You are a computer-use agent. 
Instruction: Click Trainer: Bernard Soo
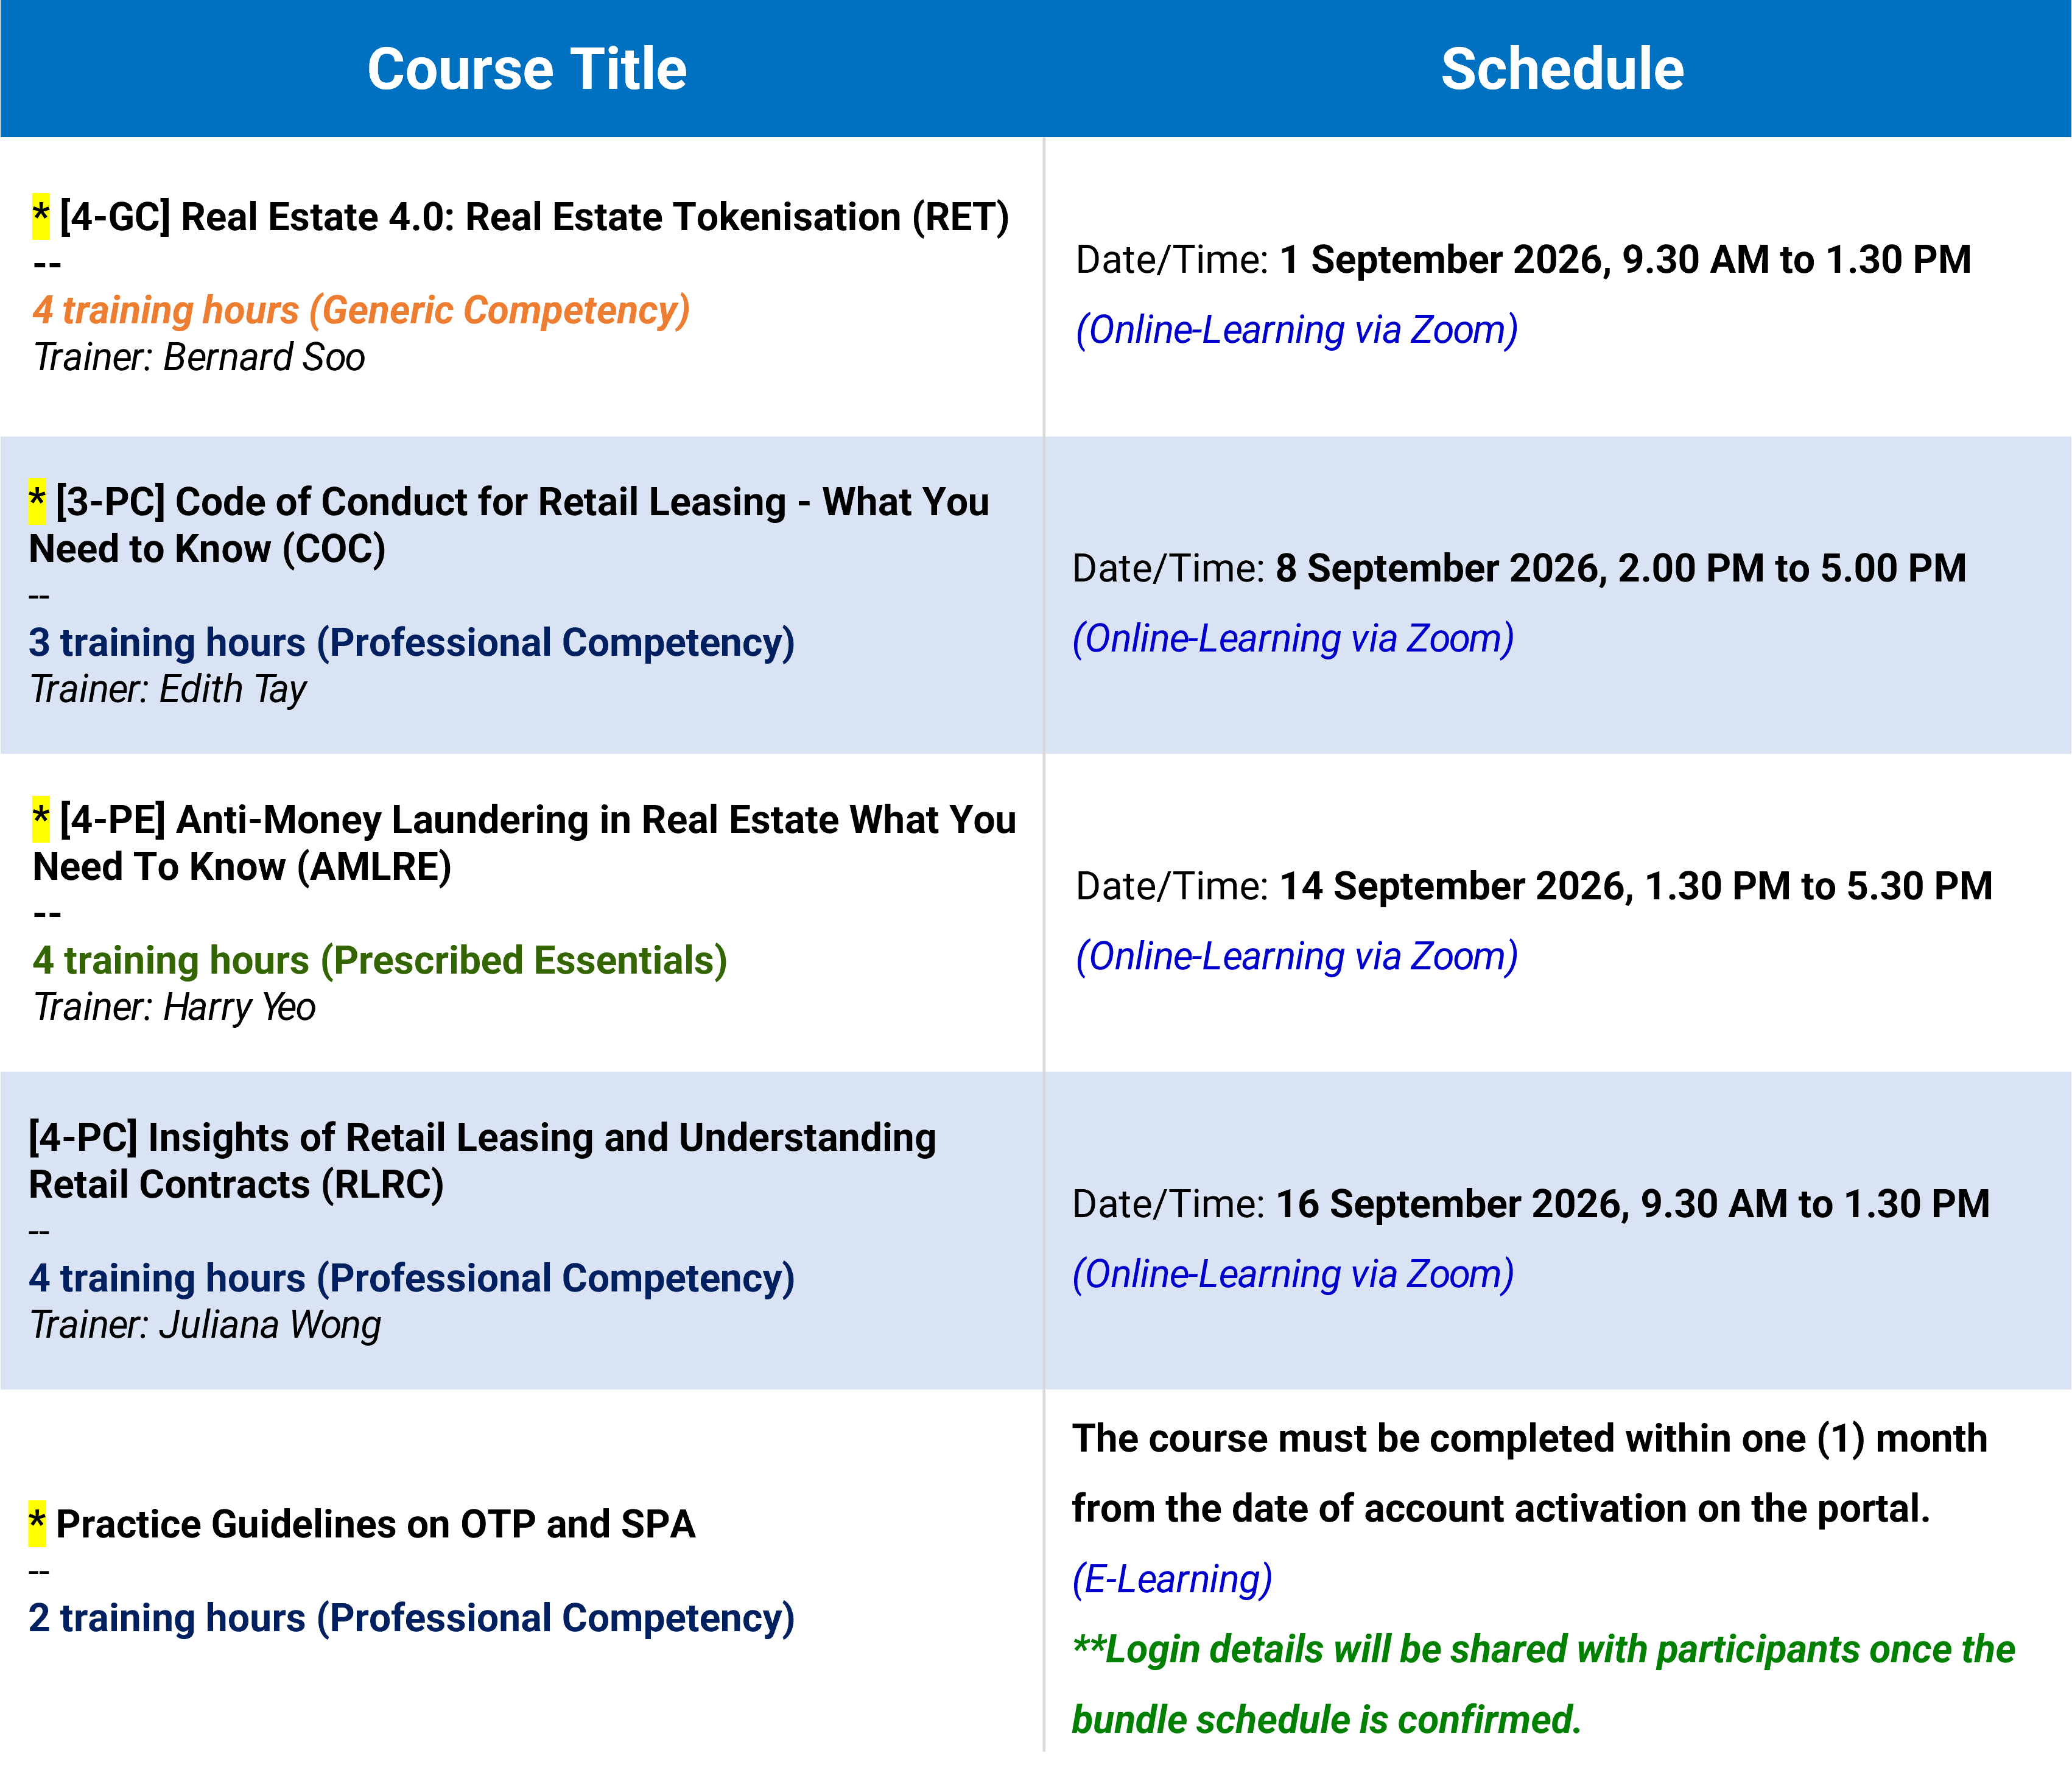(x=199, y=357)
